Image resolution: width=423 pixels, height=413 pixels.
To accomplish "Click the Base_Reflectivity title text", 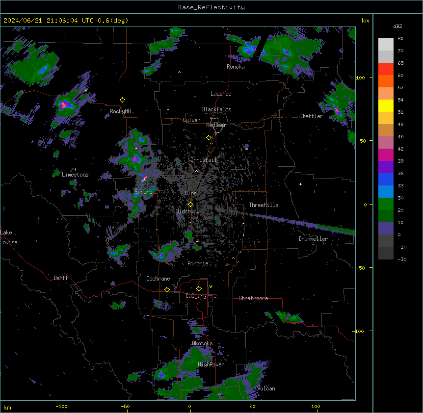I will pos(211,7).
